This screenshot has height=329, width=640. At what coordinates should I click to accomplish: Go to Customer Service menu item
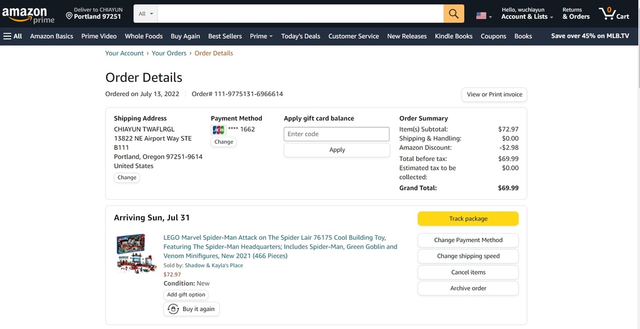point(354,36)
